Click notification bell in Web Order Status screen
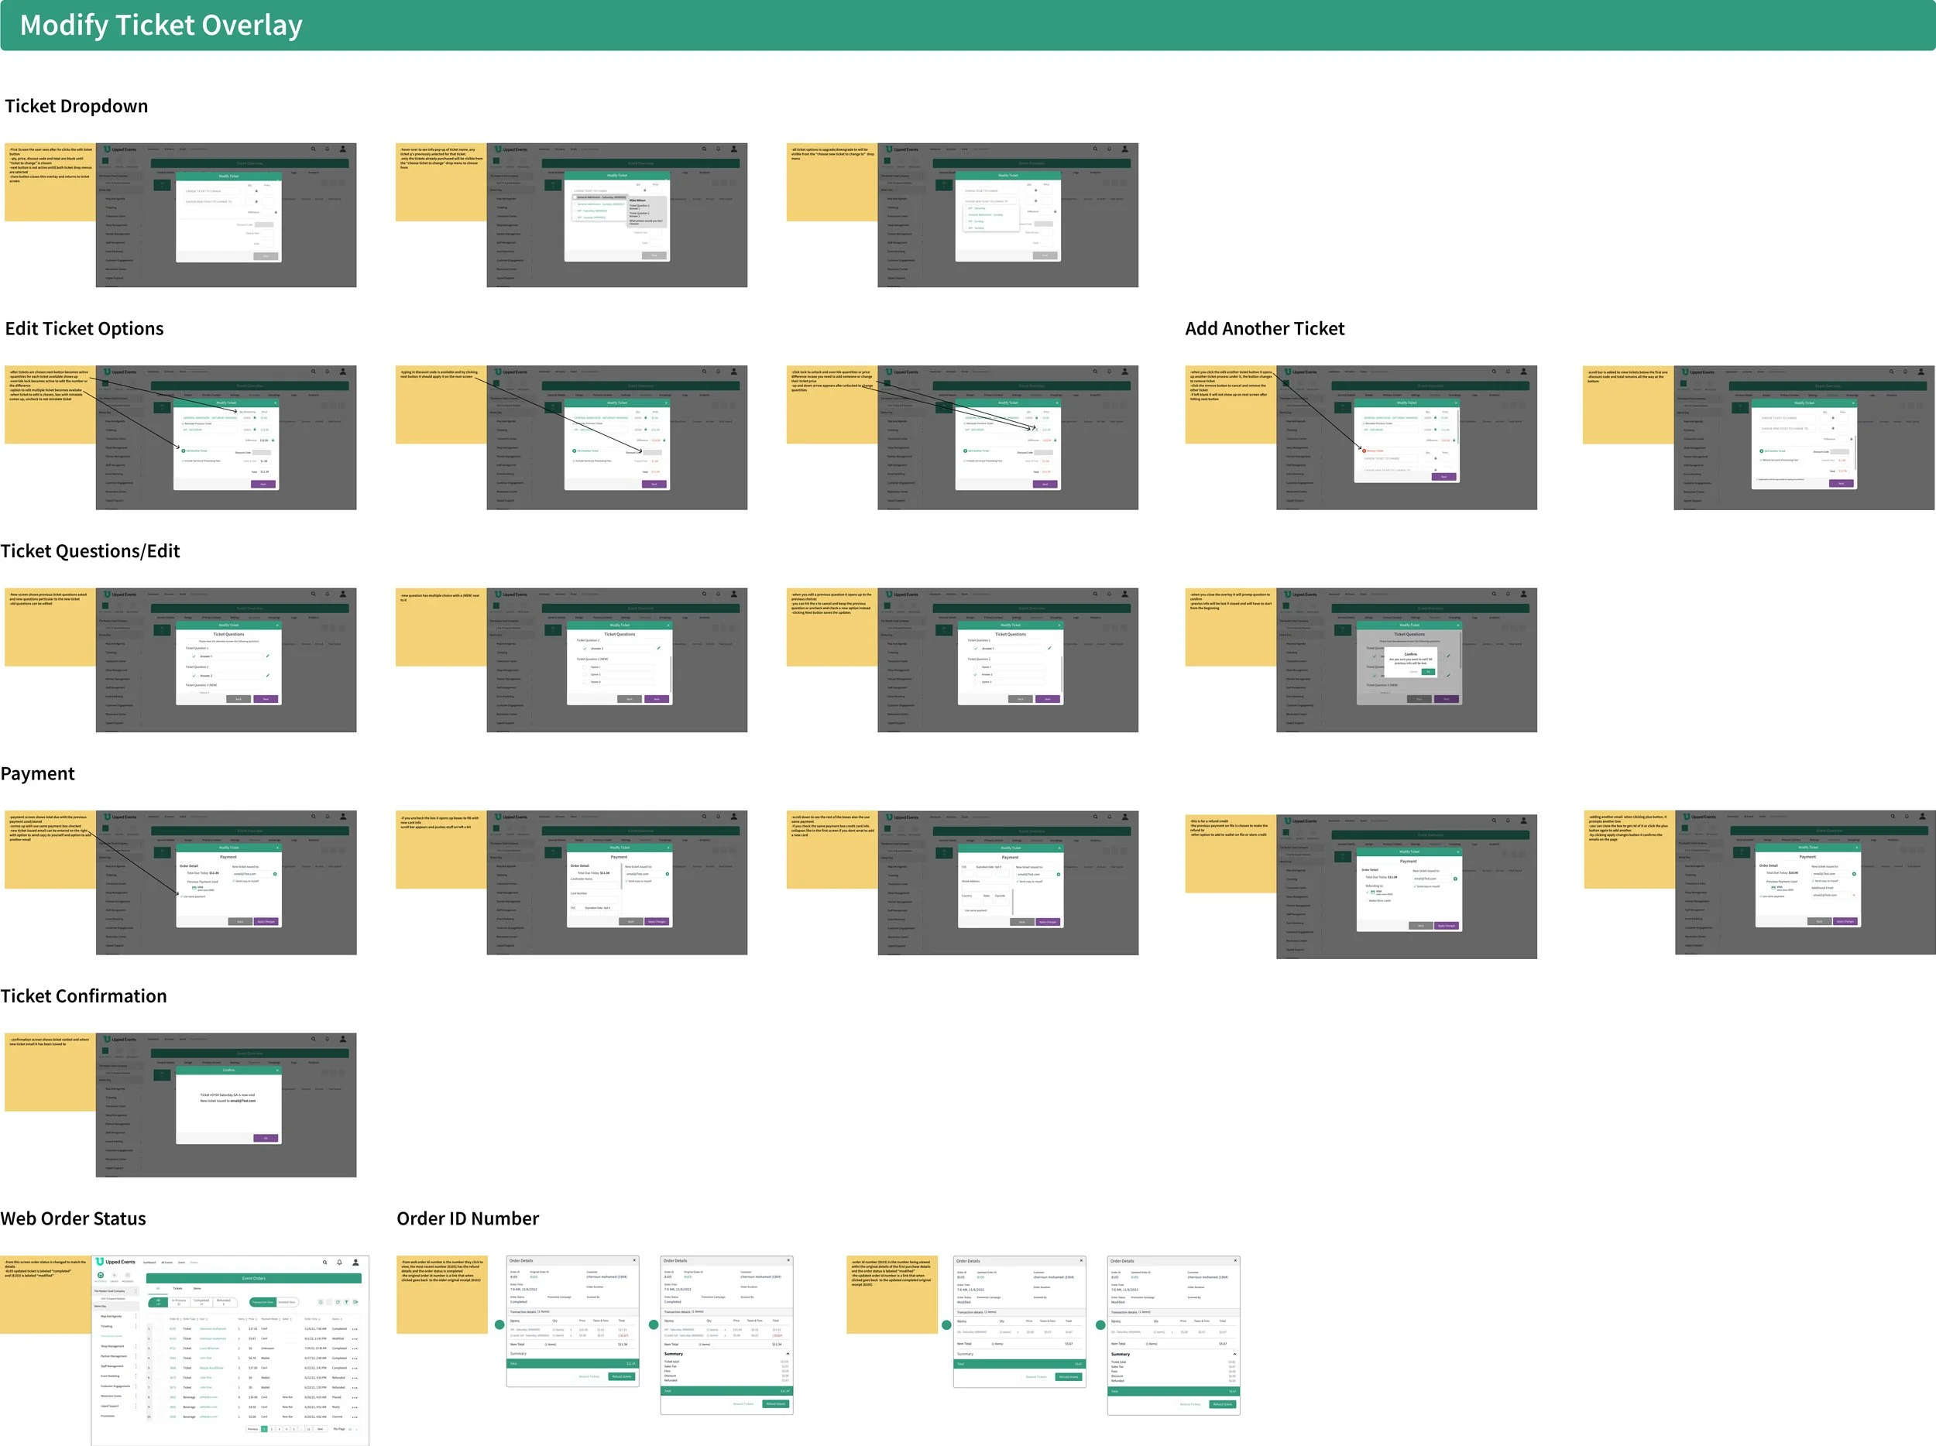This screenshot has width=1936, height=1446. pyautogui.click(x=340, y=1263)
